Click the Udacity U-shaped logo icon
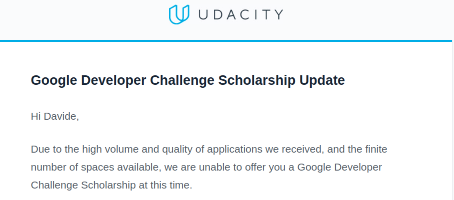 click(179, 14)
